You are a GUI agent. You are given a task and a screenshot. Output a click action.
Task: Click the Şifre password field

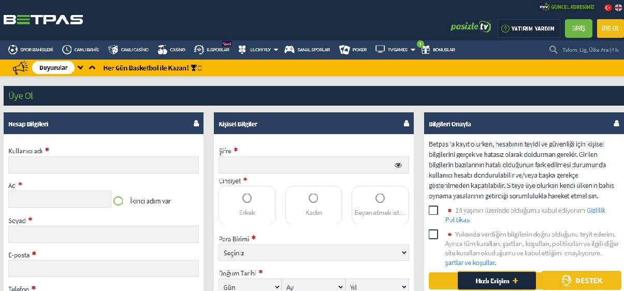coord(314,165)
